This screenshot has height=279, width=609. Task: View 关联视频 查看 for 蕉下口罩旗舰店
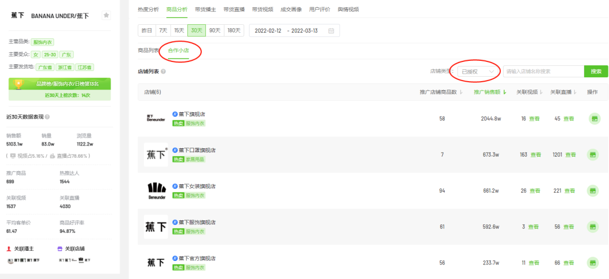tap(536, 155)
